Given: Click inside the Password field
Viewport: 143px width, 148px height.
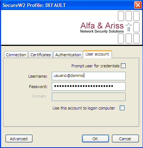Looking at the screenshot, I should [x=89, y=86].
